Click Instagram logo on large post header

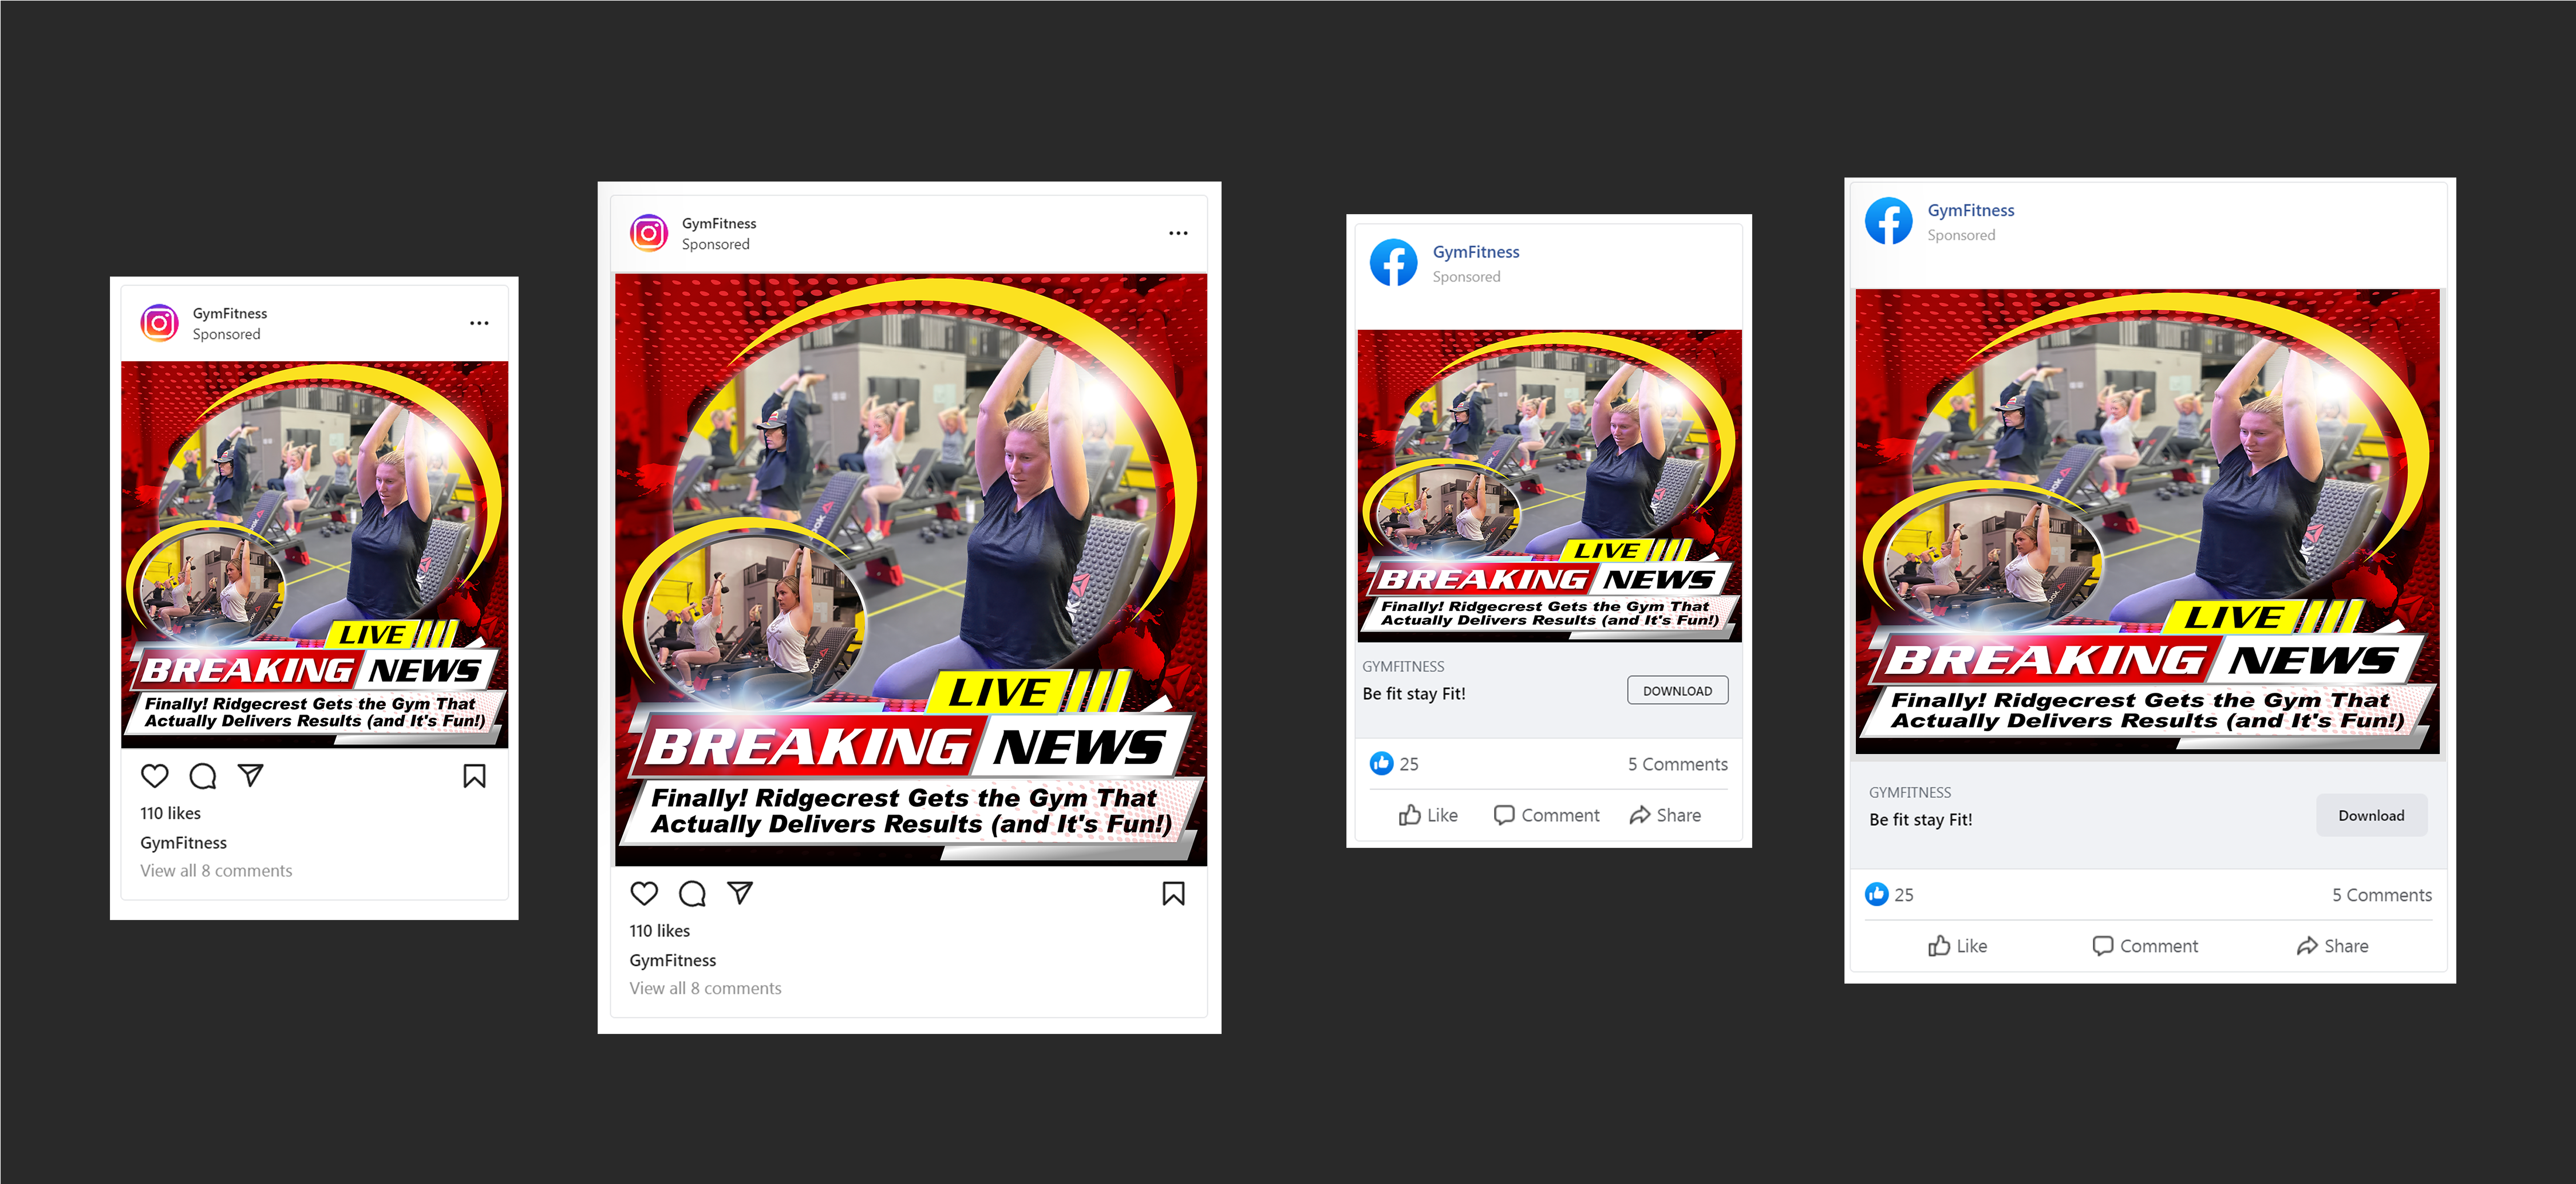click(649, 233)
